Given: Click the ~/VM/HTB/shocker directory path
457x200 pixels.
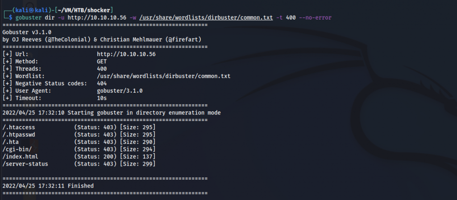Looking at the screenshot, I should pos(87,10).
